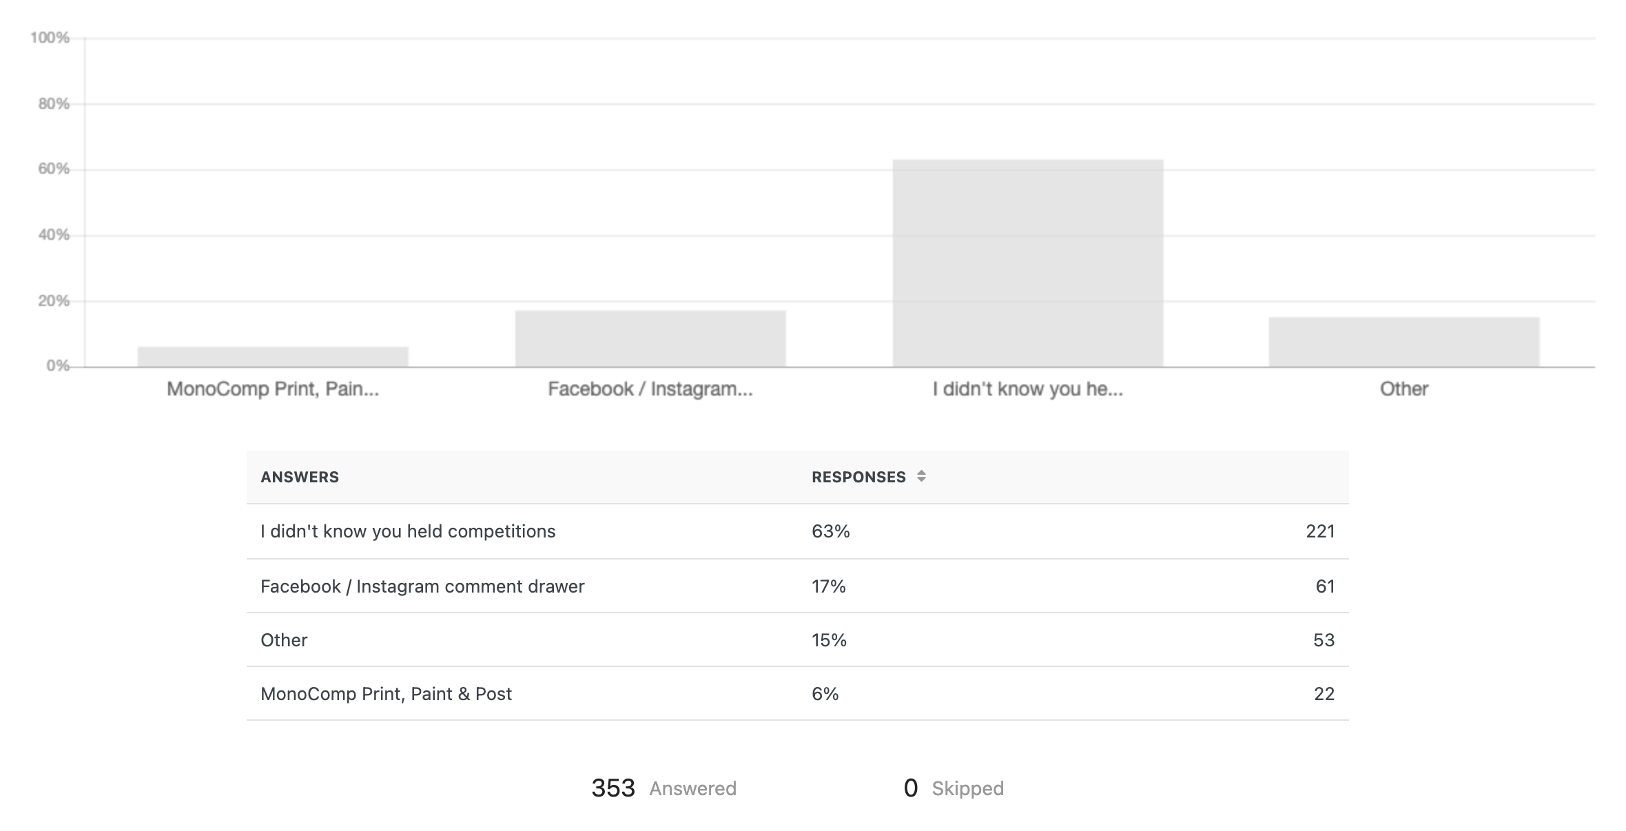Select the Other bar in chart
The width and height of the screenshot is (1626, 831).
pos(1404,342)
